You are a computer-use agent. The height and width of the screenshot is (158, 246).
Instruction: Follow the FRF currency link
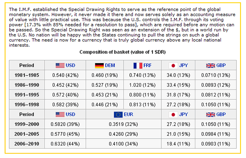click(x=148, y=65)
